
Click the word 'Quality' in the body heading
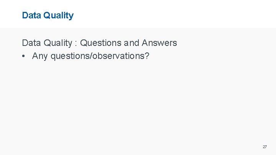(x=56, y=43)
